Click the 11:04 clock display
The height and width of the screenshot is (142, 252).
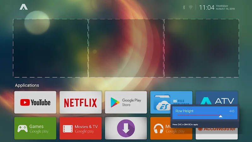click(207, 8)
